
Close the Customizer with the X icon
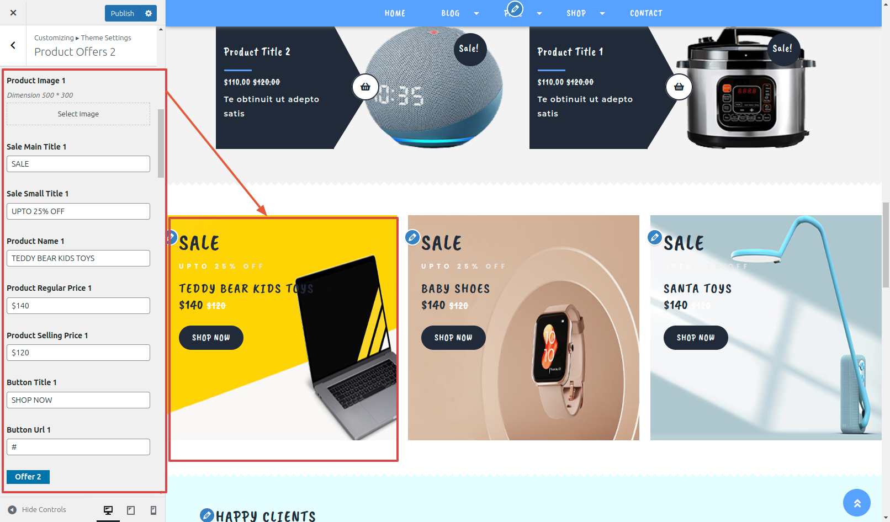tap(13, 13)
